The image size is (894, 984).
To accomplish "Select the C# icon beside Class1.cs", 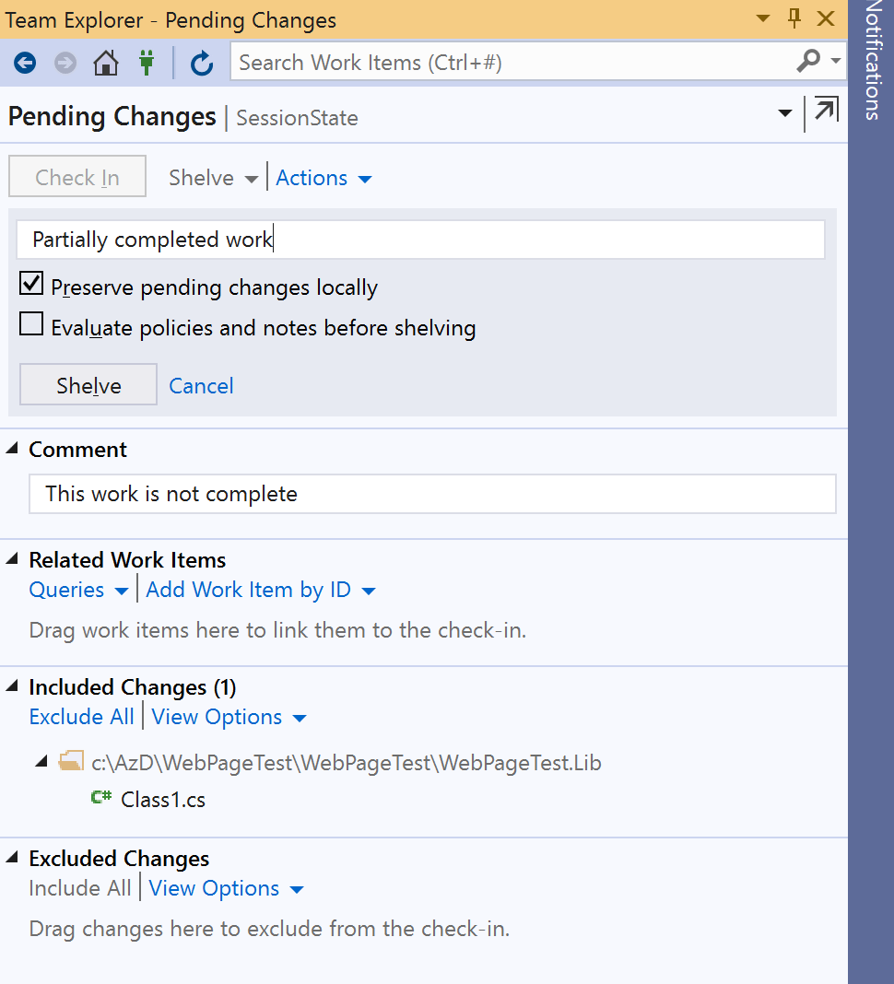I will pos(100,798).
